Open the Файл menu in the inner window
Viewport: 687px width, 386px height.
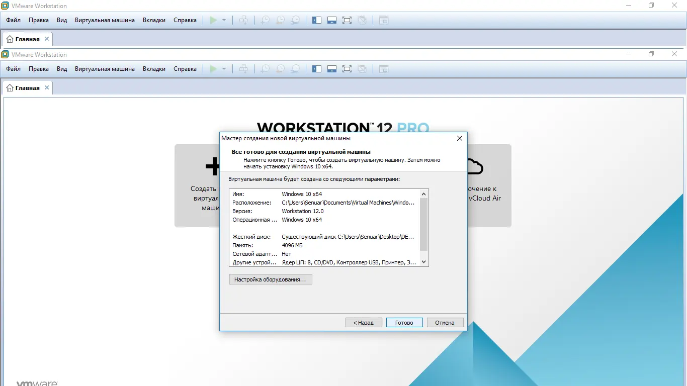pos(14,69)
